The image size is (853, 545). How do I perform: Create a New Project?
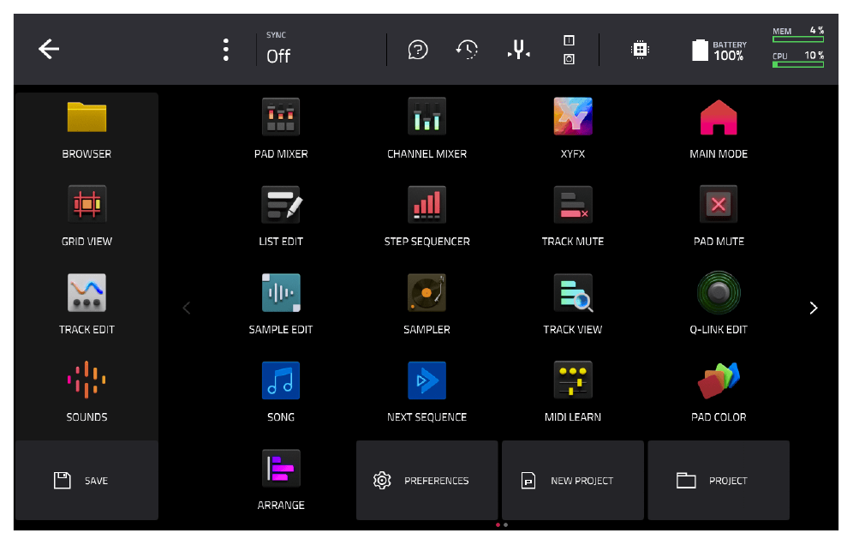(572, 480)
